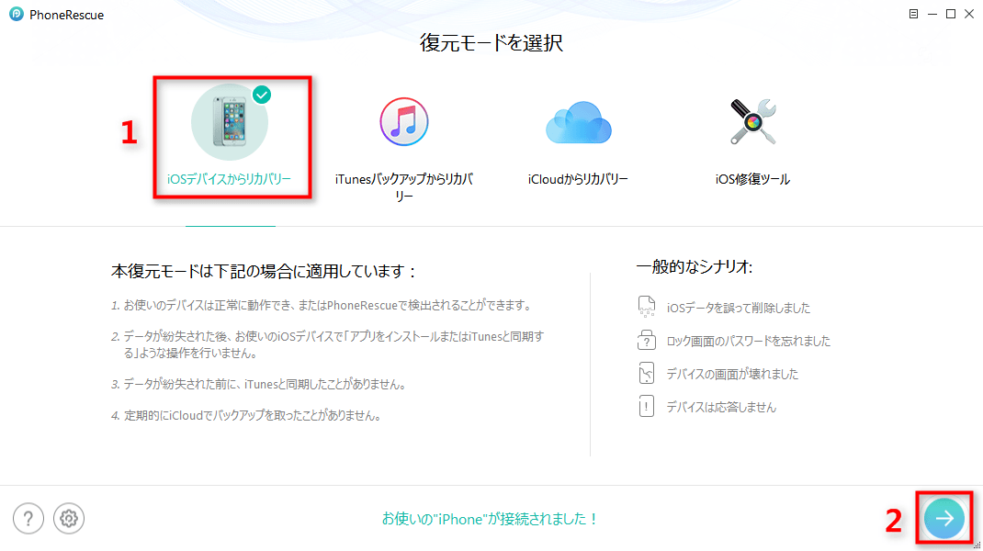This screenshot has width=983, height=551.
Task: Minimize the PhoneRescue window
Action: 932,14
